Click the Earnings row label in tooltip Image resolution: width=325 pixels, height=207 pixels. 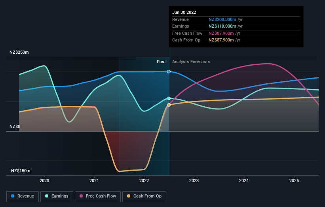click(x=181, y=26)
